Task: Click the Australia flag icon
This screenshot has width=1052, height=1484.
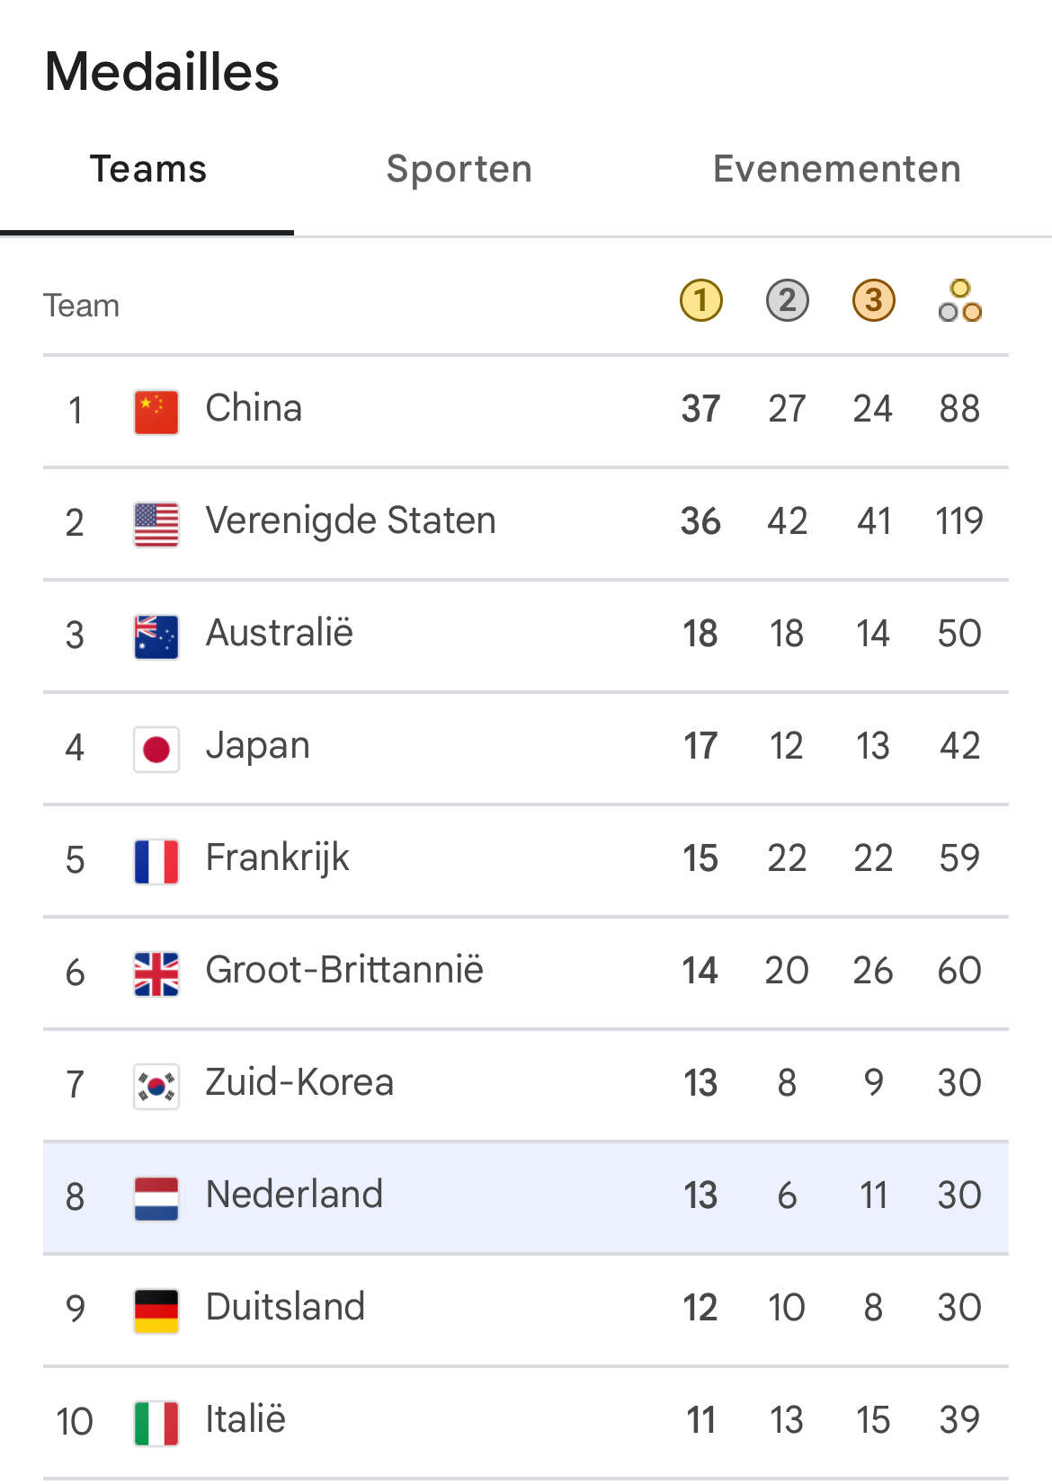Action: point(156,636)
